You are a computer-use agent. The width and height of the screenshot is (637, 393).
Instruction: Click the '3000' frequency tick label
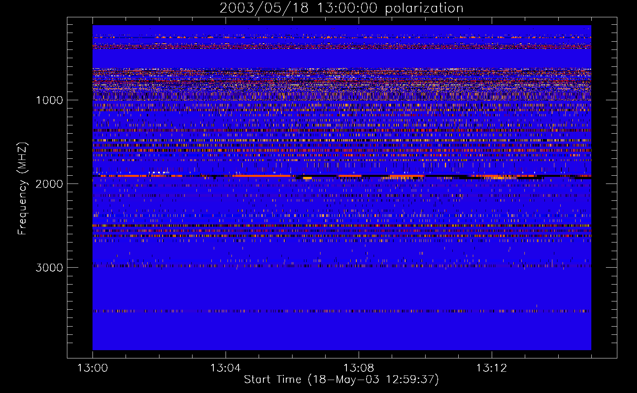pyautogui.click(x=49, y=268)
